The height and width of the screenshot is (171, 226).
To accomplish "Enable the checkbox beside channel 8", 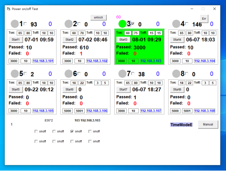I will [187, 74].
